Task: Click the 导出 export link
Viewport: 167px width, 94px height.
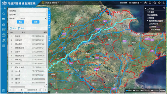Action: (21, 28)
